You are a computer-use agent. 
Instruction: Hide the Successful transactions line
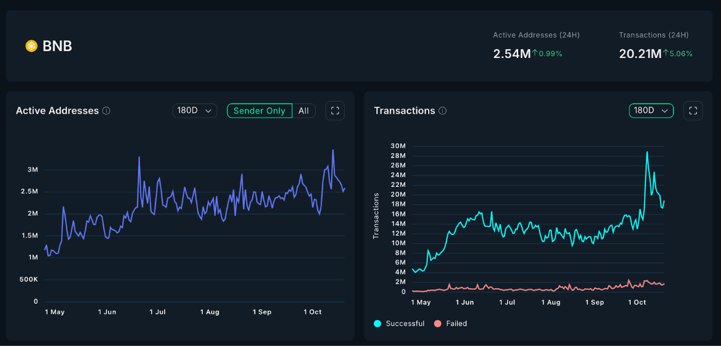[399, 323]
